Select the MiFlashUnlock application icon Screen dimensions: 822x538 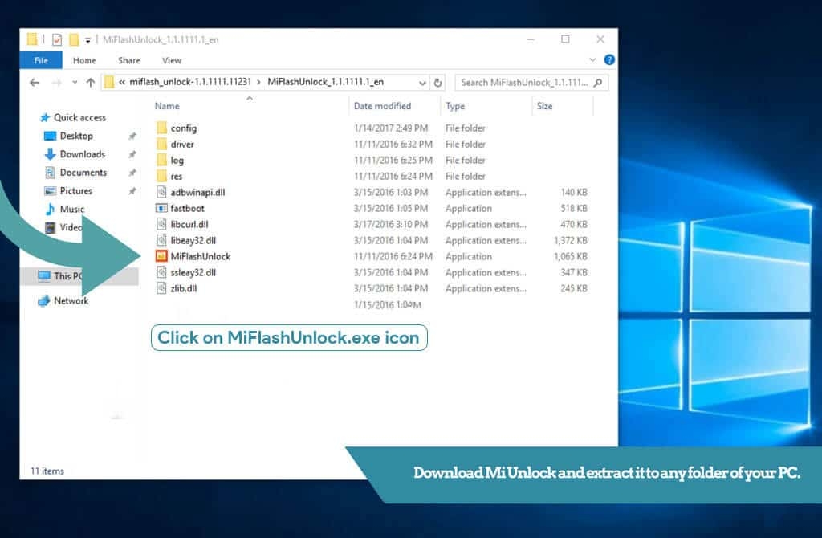(161, 256)
